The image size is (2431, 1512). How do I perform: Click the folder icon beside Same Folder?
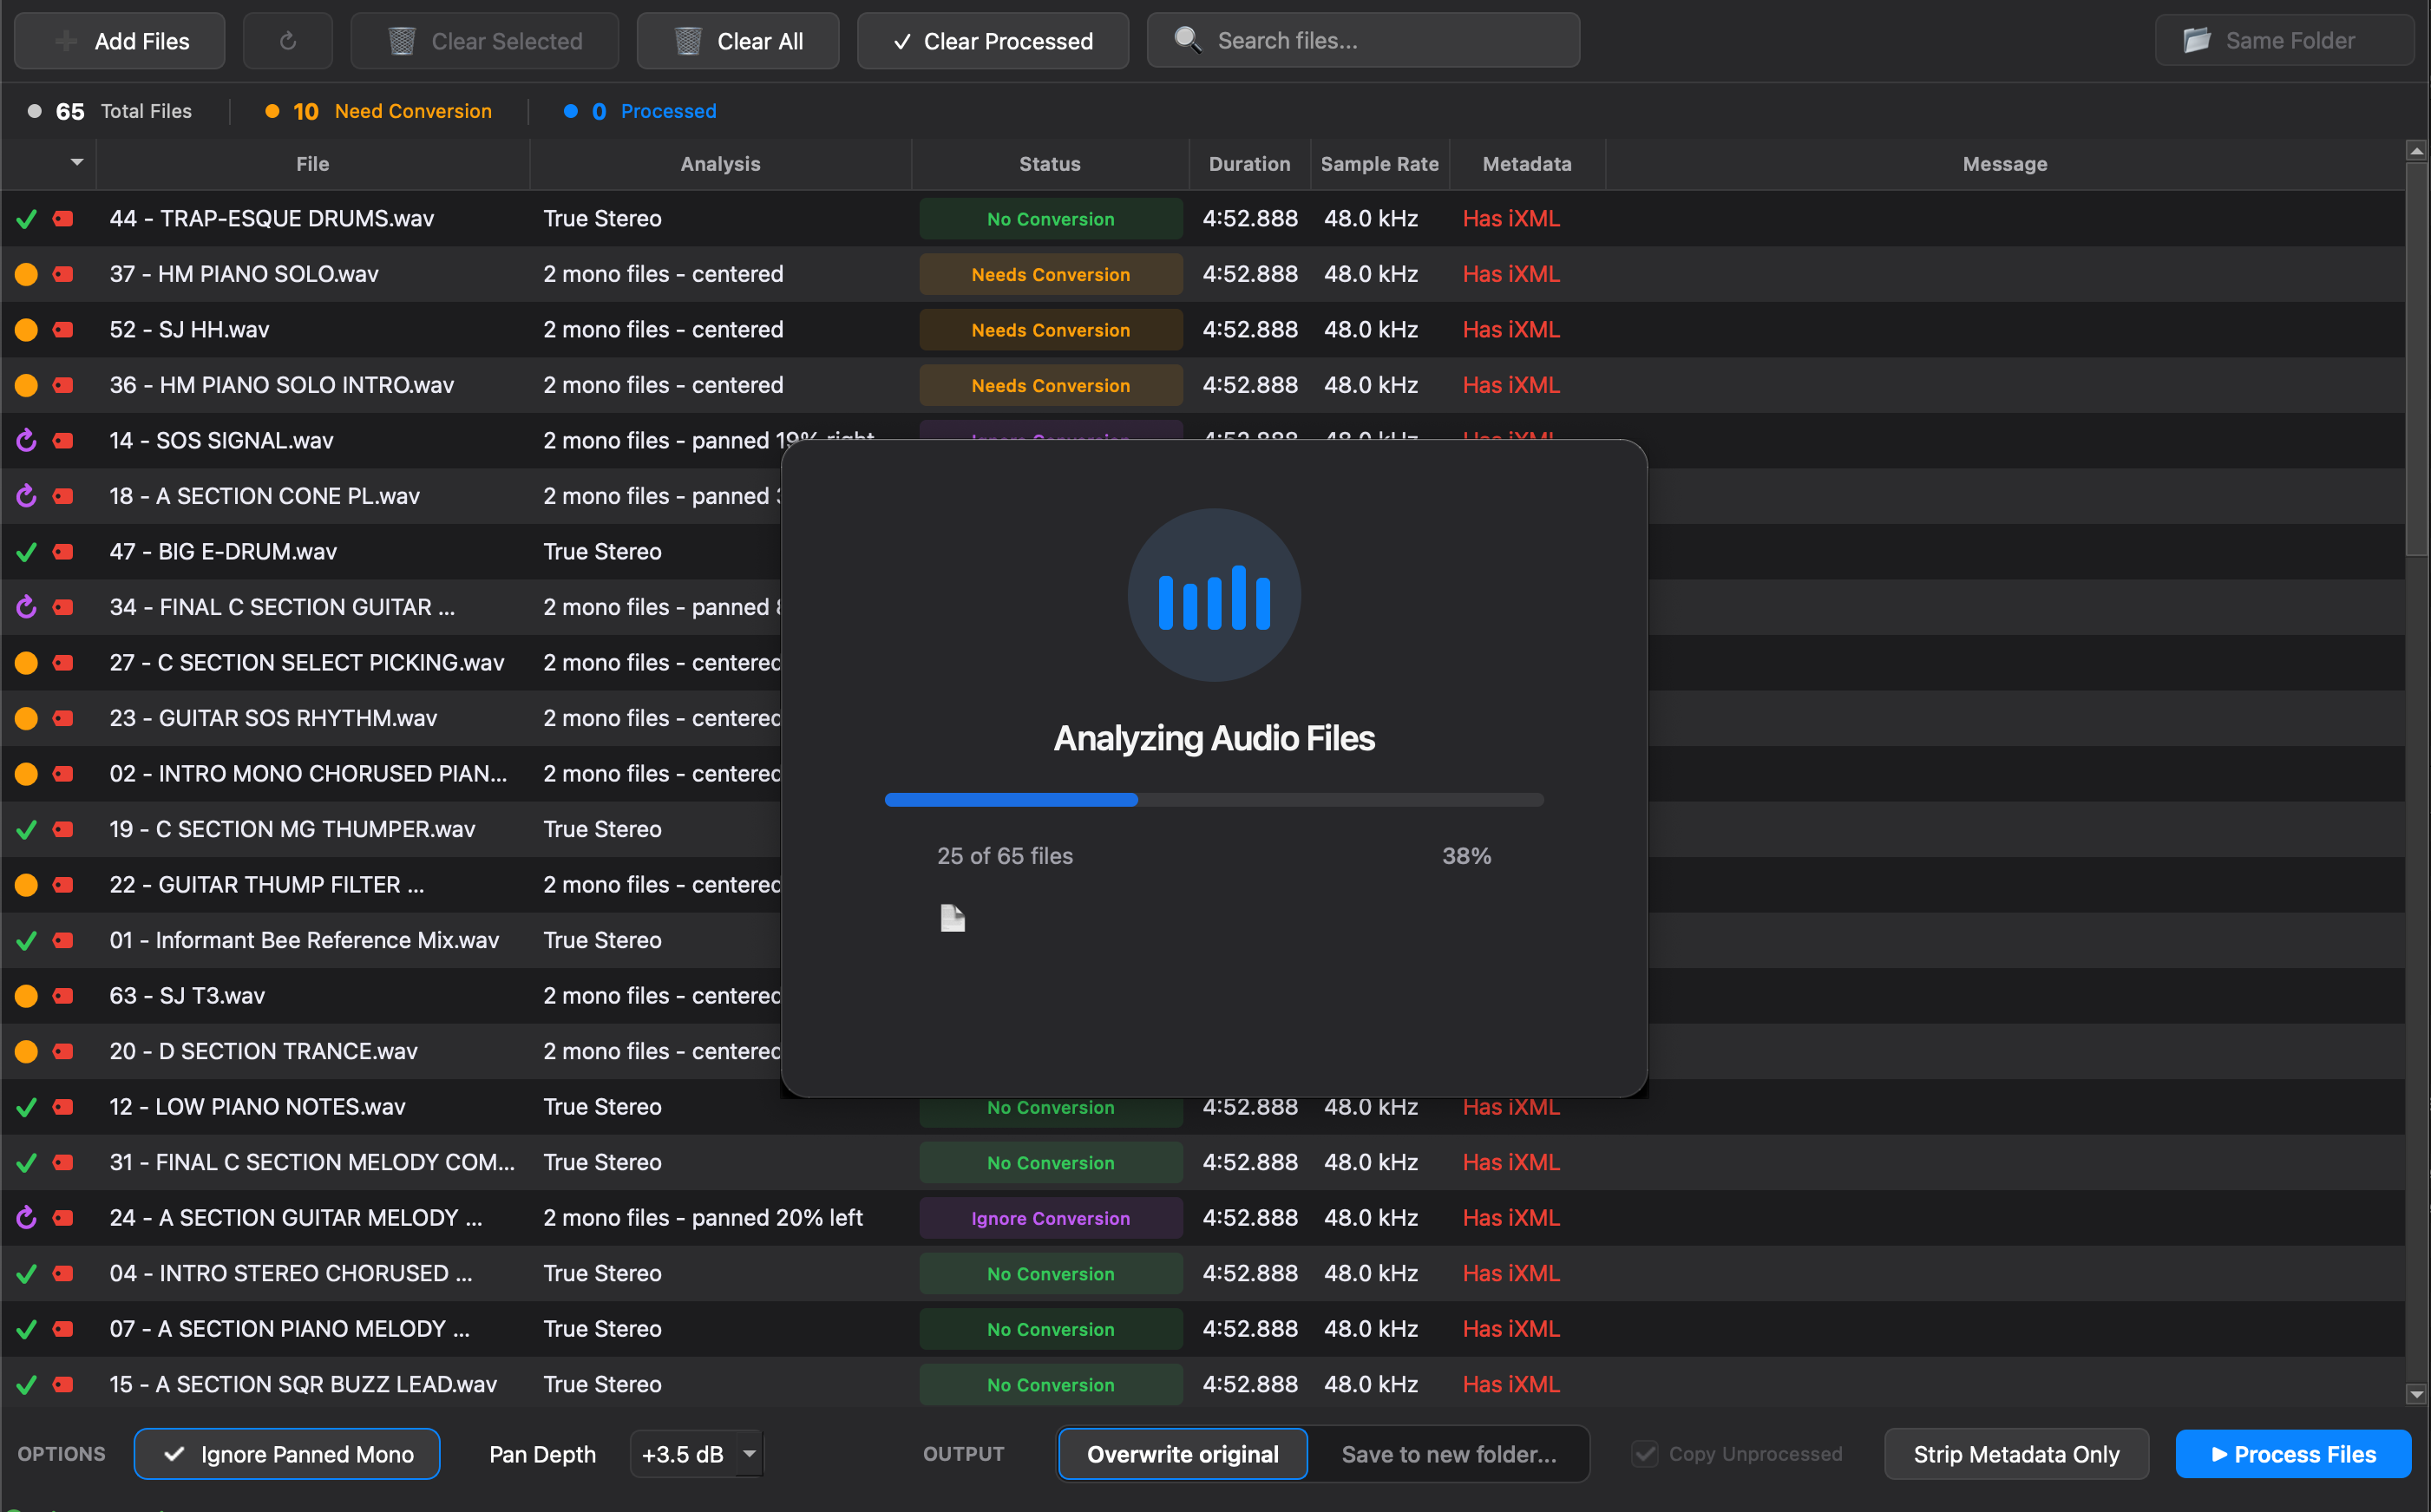(2196, 40)
